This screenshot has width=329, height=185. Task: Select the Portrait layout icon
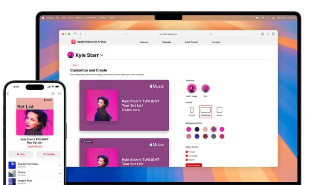tap(192, 110)
